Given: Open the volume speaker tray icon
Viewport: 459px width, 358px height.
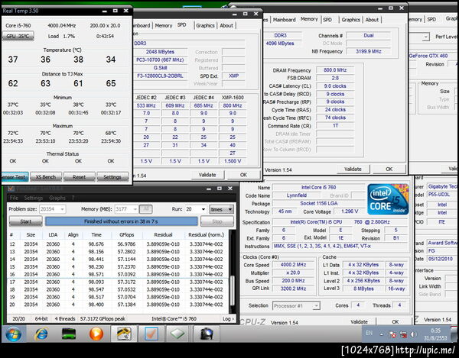Looking at the screenshot, I should click(x=414, y=334).
